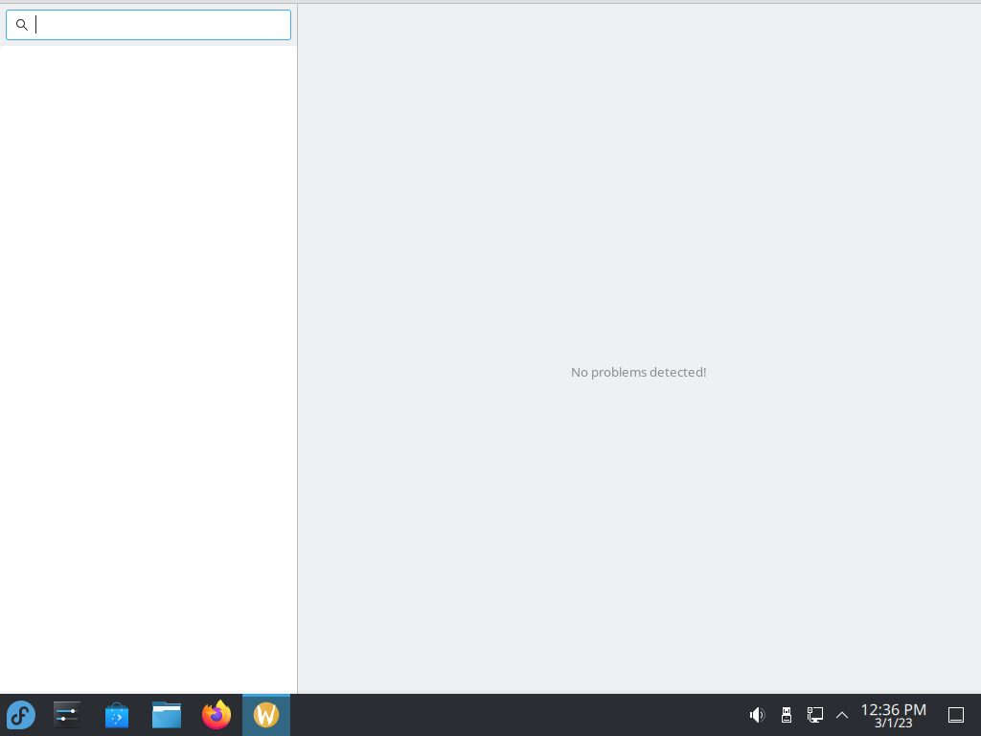
Task: Open the Dolphin file manager
Action: [167, 715]
